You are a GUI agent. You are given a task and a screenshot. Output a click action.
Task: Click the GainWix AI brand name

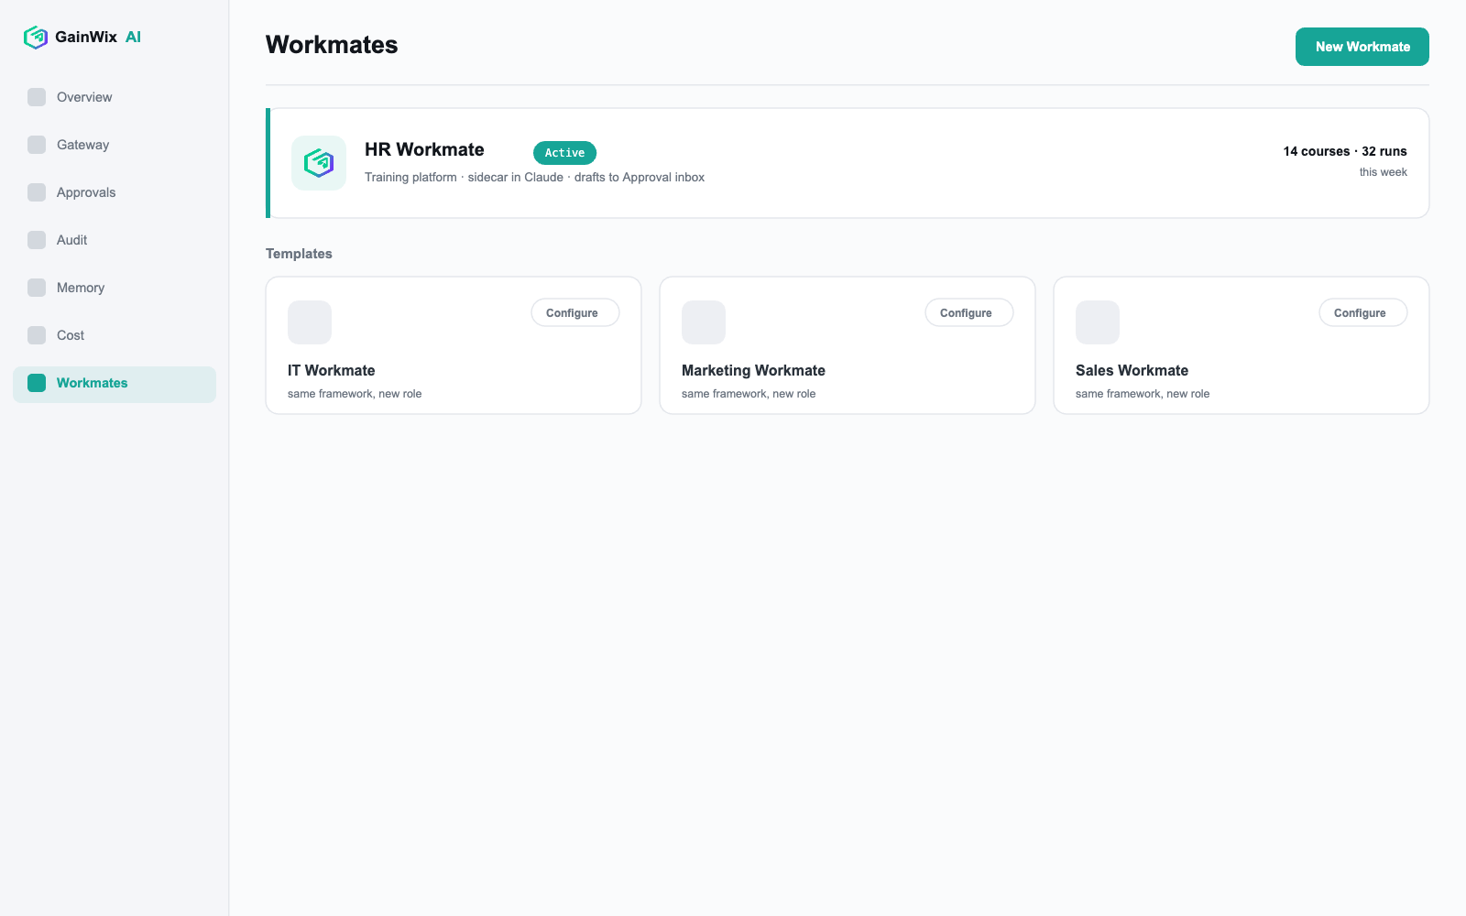[98, 37]
